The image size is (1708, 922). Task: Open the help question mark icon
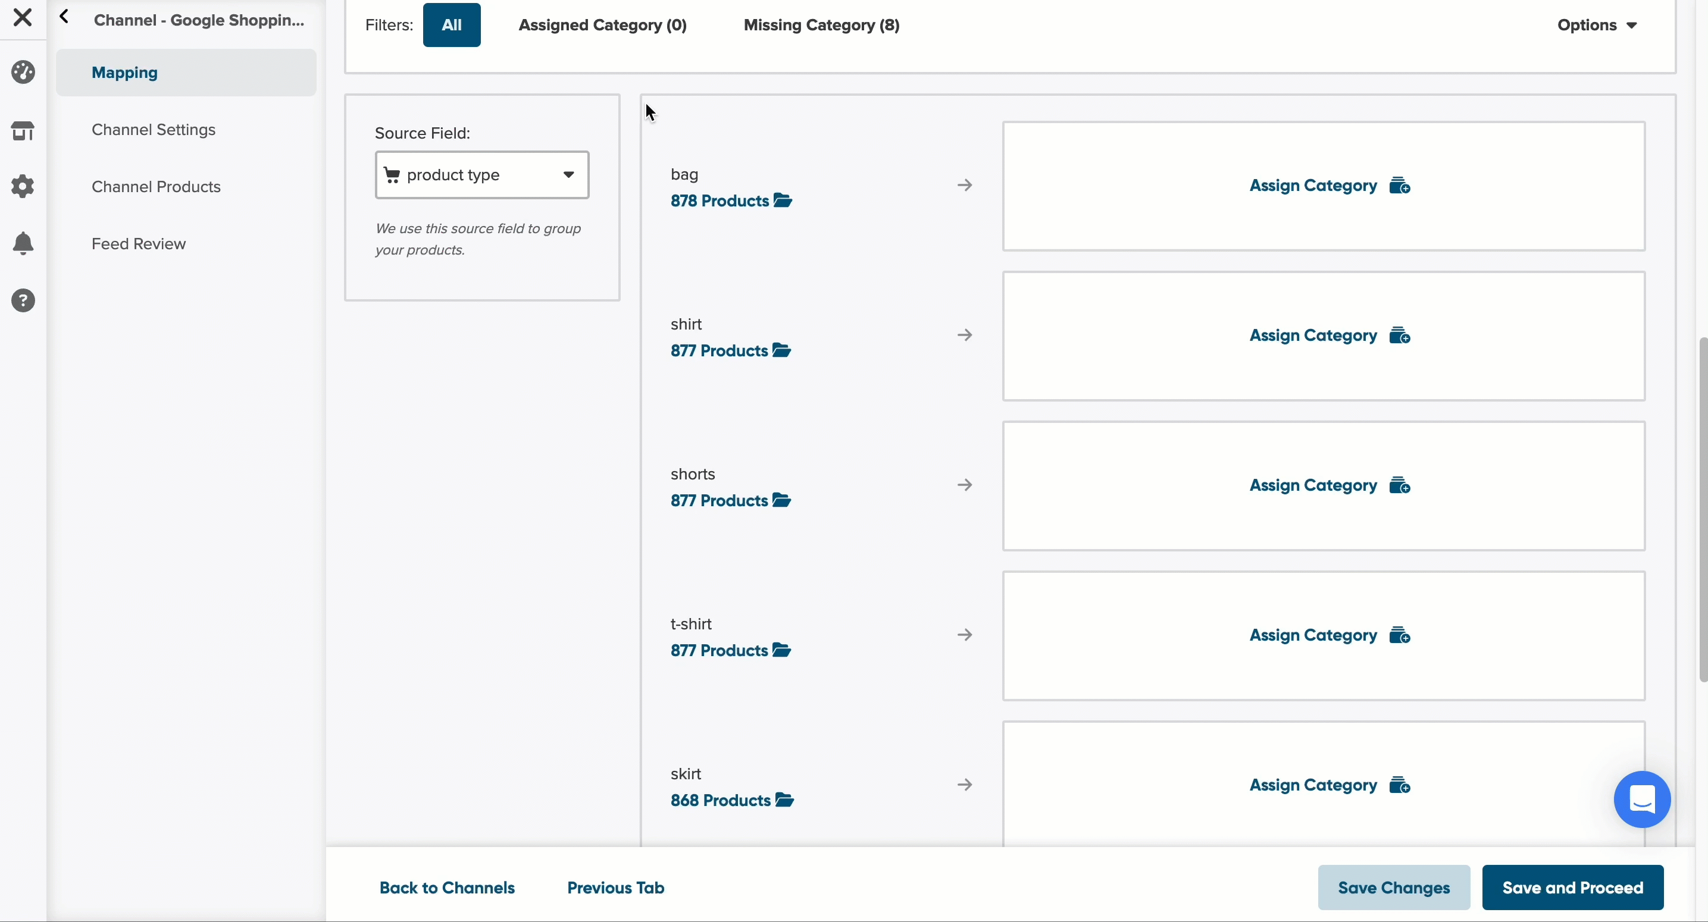click(x=23, y=300)
